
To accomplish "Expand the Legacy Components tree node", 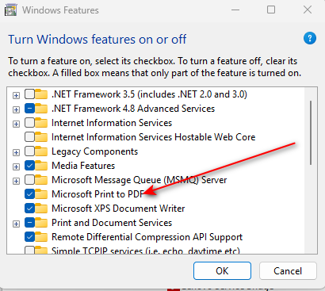I will click(x=16, y=152).
